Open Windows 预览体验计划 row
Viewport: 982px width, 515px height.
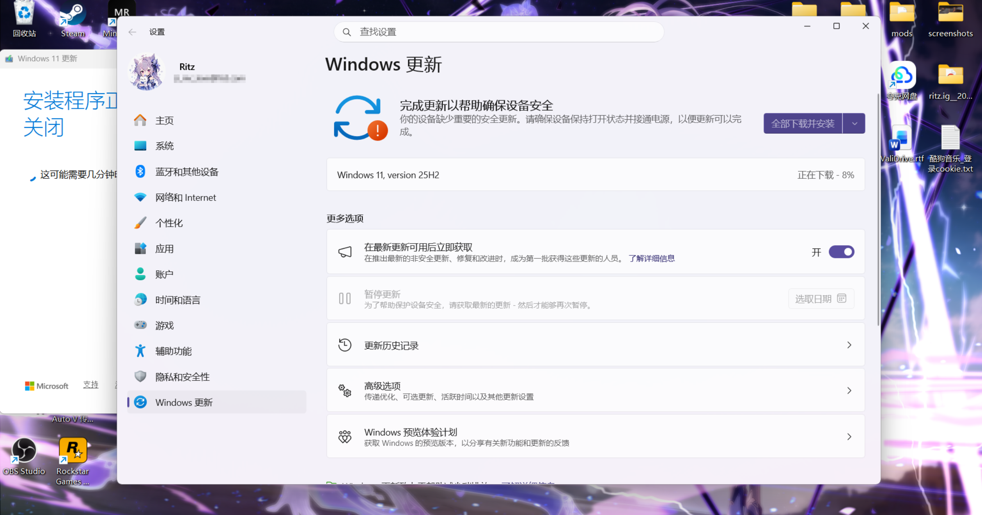(x=596, y=437)
